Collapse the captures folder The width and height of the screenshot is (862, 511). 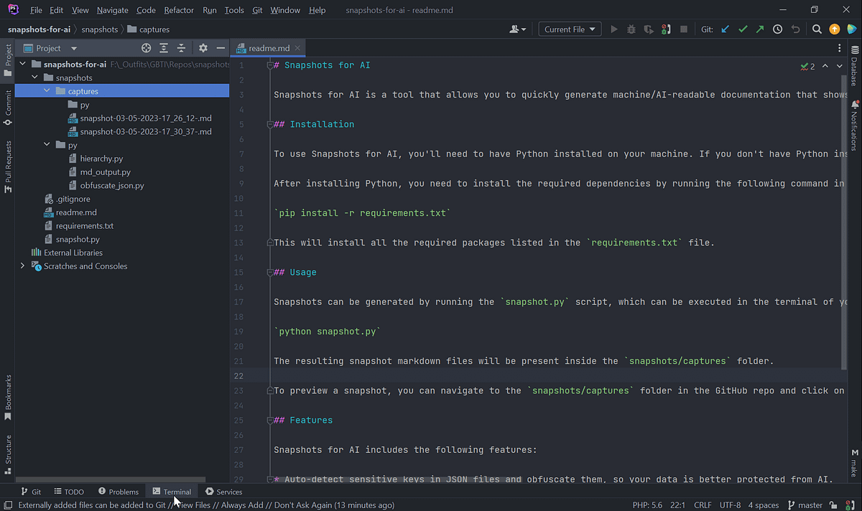tap(47, 90)
